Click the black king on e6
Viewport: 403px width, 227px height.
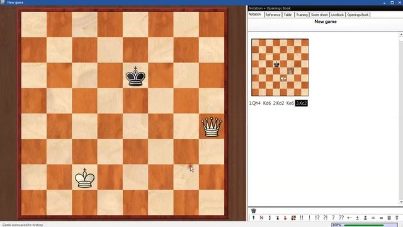coord(135,76)
